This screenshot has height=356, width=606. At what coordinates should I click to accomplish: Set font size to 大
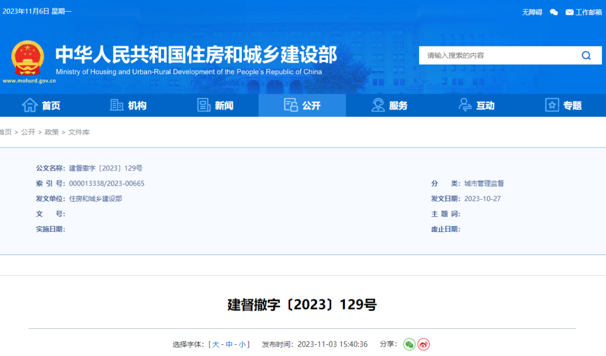pyautogui.click(x=215, y=344)
